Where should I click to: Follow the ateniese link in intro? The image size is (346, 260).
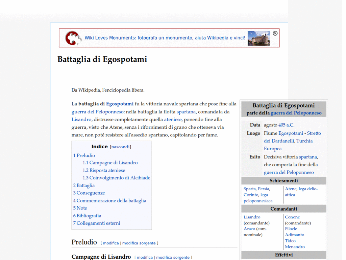173,120
